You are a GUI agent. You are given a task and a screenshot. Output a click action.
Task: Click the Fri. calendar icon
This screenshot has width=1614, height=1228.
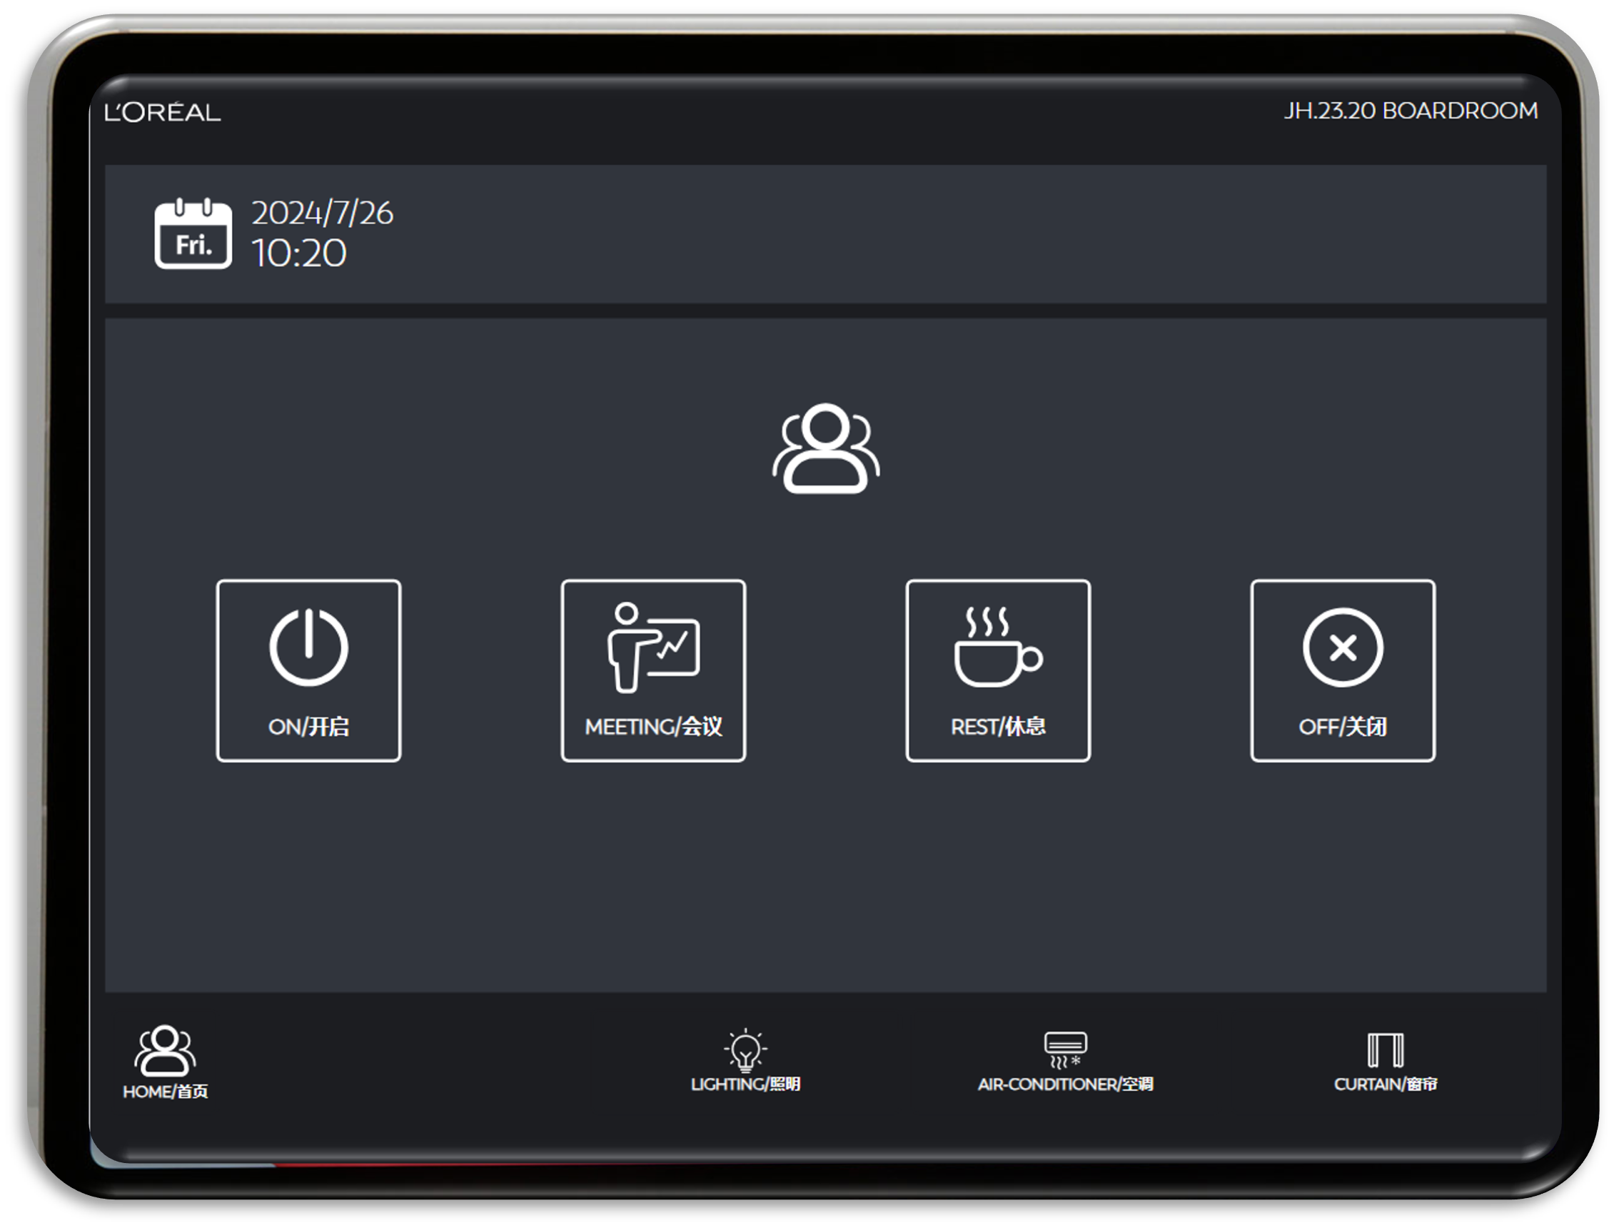193,234
